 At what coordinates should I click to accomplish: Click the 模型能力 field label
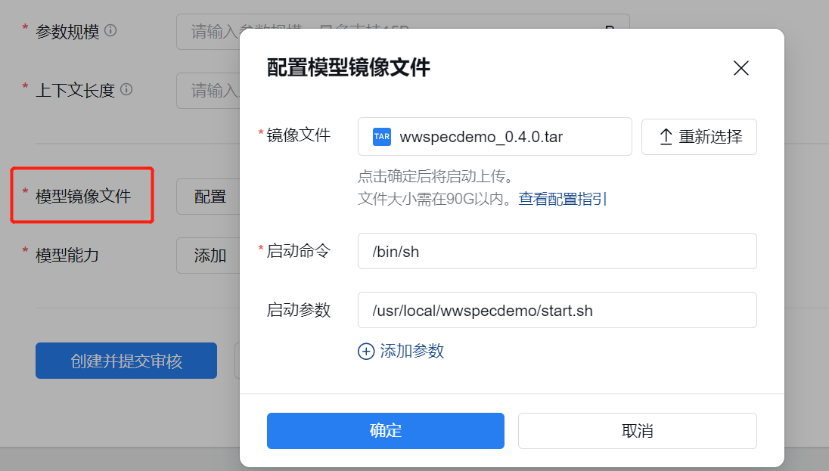click(x=67, y=256)
